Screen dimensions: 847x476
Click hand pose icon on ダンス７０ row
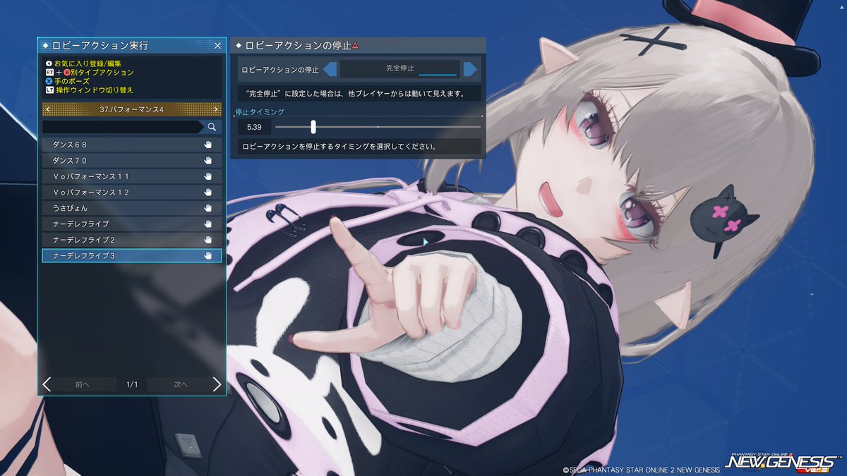208,160
